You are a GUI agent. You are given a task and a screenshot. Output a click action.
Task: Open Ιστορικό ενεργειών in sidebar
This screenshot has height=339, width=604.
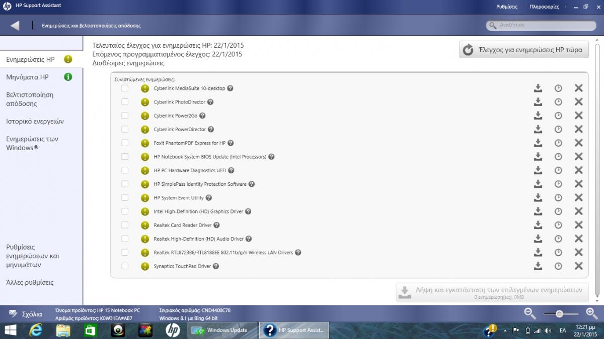[35, 122]
